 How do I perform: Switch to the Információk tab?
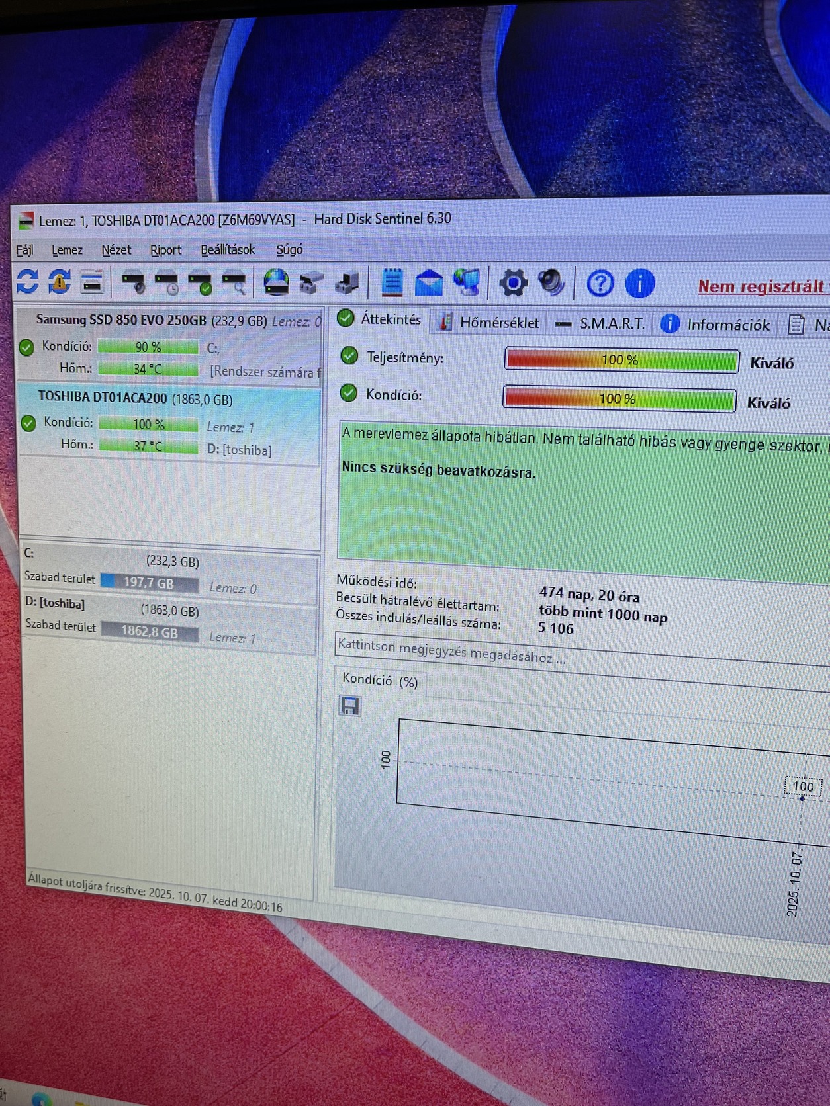[x=715, y=325]
